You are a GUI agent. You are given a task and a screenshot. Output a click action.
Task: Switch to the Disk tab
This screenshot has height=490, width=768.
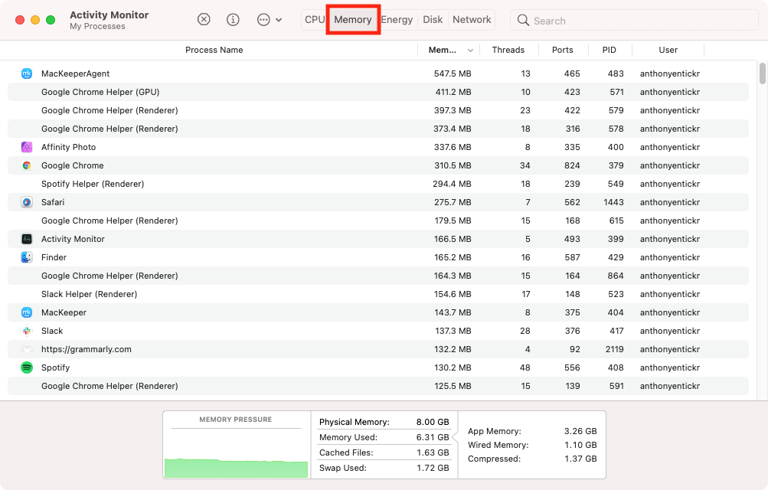point(433,20)
